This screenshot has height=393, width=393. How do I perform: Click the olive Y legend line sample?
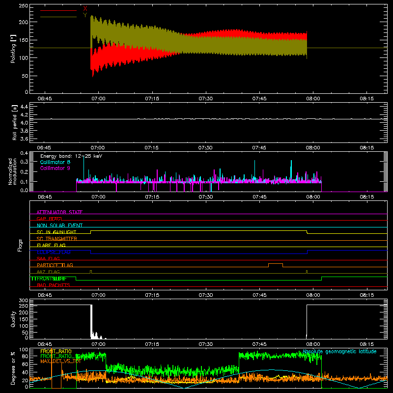point(58,17)
